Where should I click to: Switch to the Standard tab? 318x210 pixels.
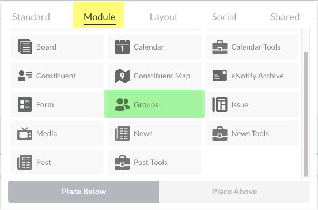pyautogui.click(x=31, y=17)
